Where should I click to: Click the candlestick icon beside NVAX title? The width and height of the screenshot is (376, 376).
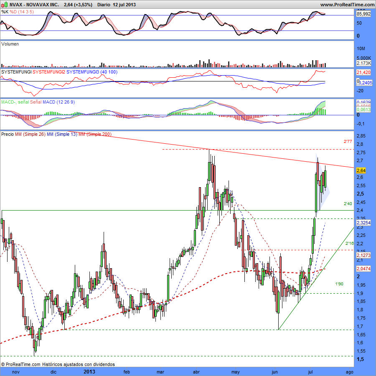(5, 5)
